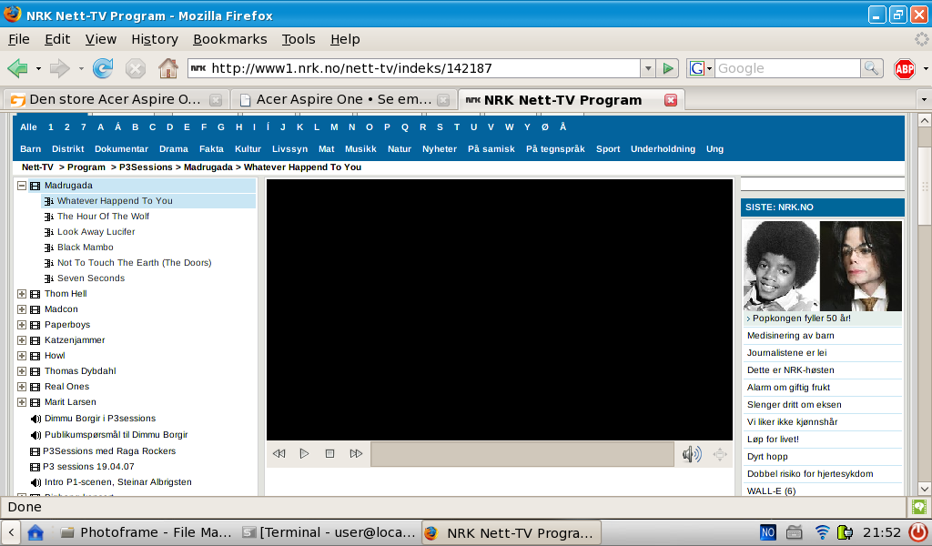Open the Michael Jackson news thumbnail
The height and width of the screenshot is (546, 932).
823,266
